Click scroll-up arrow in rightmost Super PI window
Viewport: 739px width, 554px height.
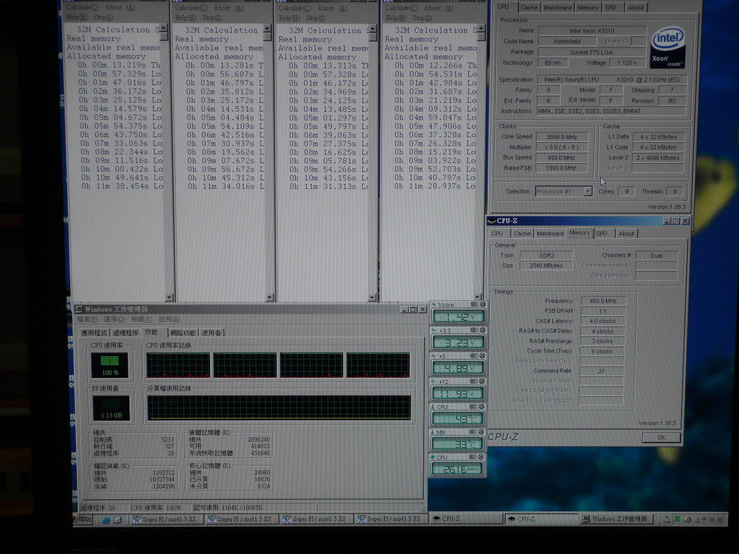click(481, 29)
